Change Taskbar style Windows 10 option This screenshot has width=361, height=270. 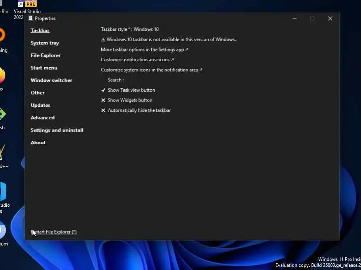tap(129, 29)
